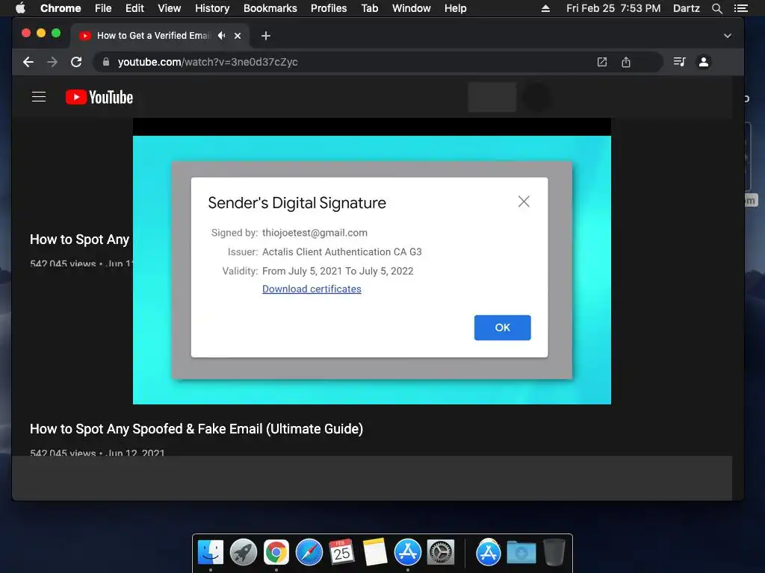Click the issuer text Actalis Client Authentication CA G3
The image size is (765, 573).
pyautogui.click(x=341, y=252)
